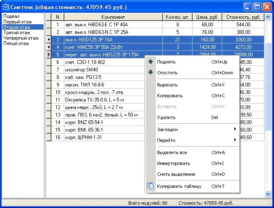
Task: Click cell 'нерег. авт. выкл. HiBS225 3P 175A'
Action: [114, 55]
